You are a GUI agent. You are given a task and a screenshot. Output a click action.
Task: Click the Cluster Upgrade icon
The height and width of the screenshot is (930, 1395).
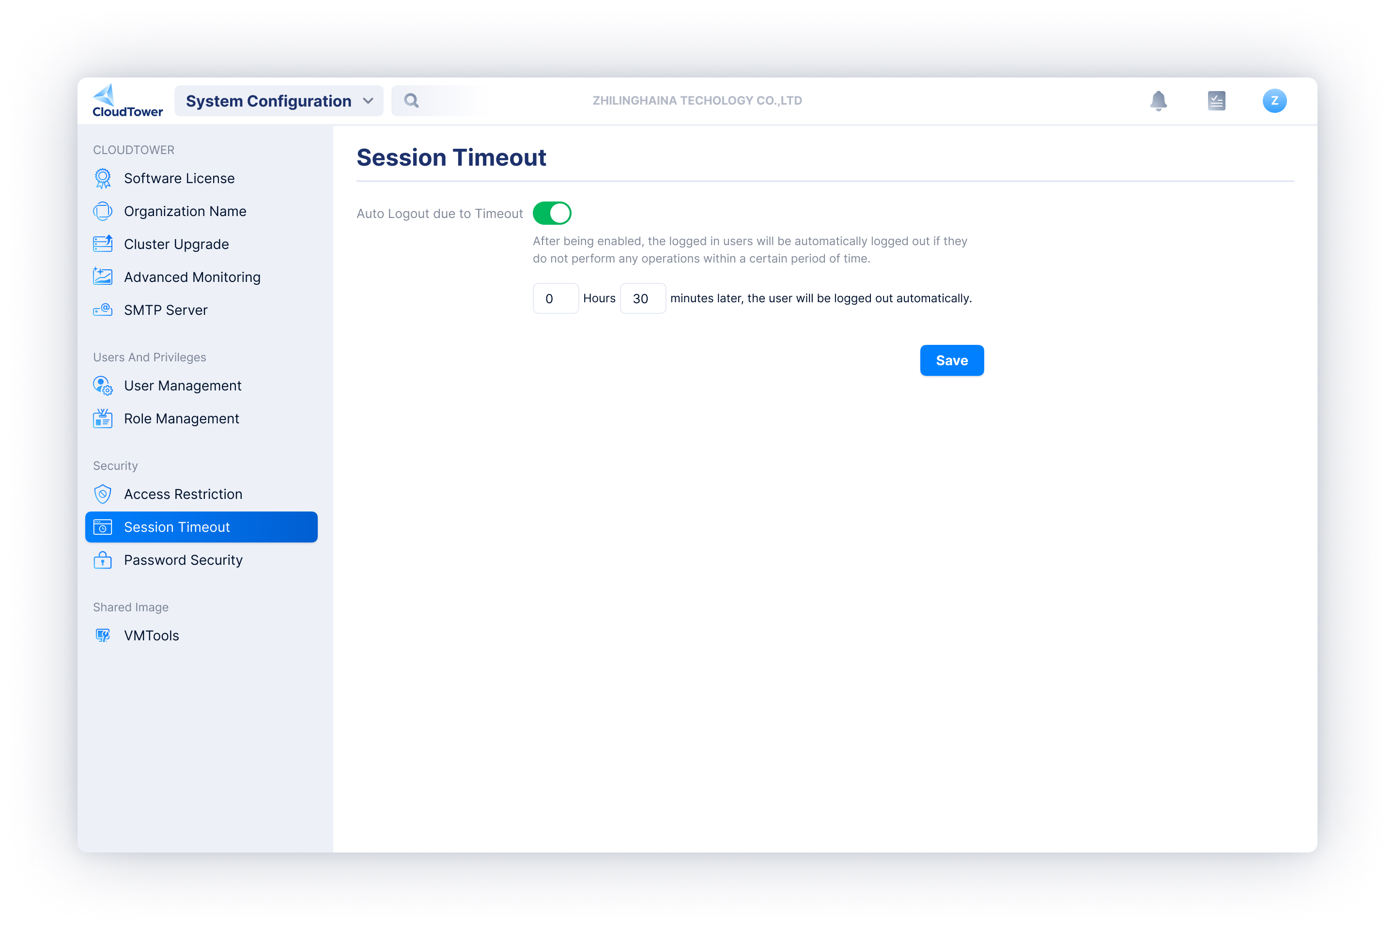(x=103, y=244)
